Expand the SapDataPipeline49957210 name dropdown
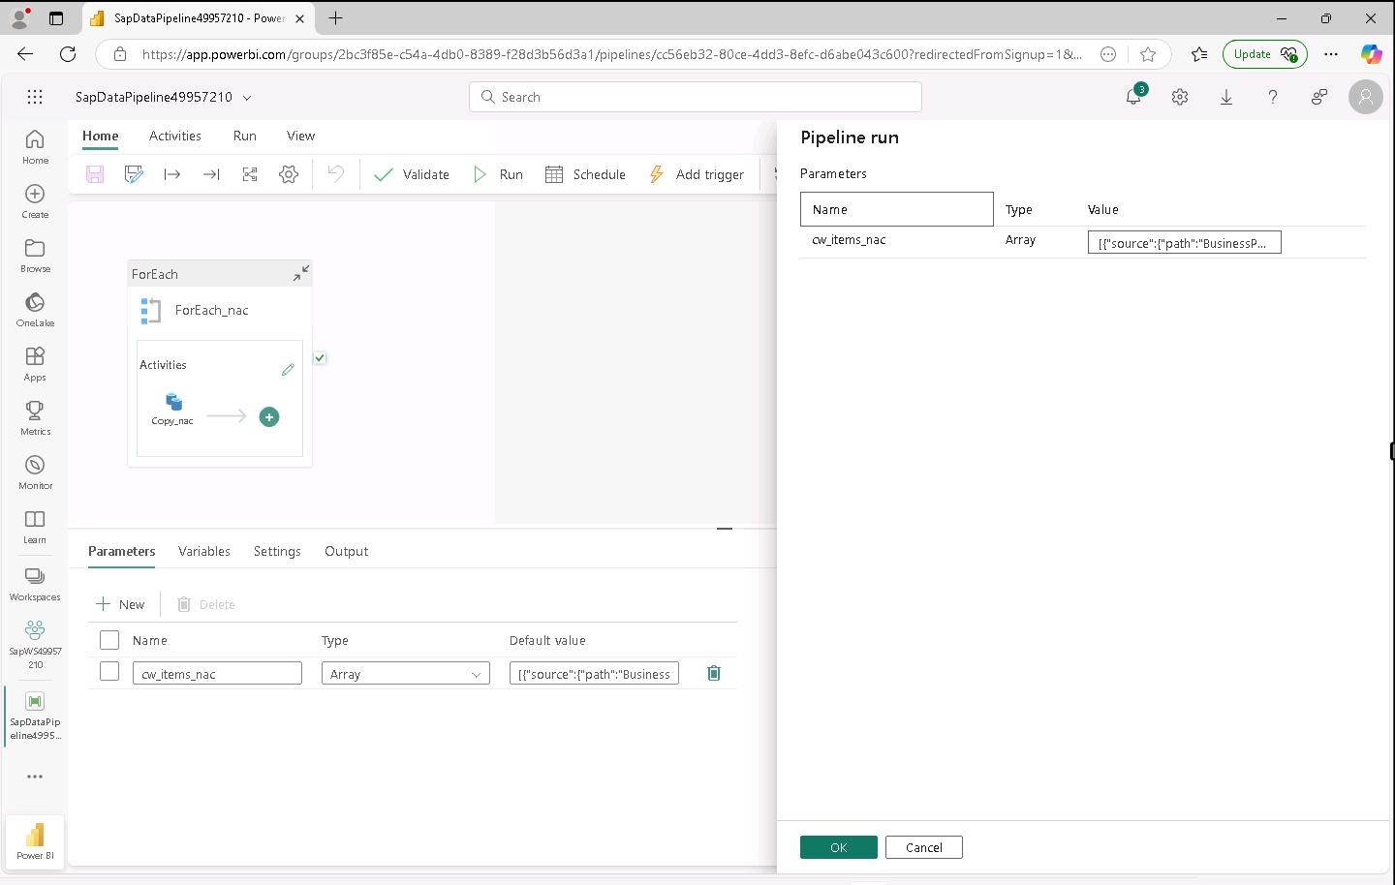The image size is (1395, 885). point(247,98)
